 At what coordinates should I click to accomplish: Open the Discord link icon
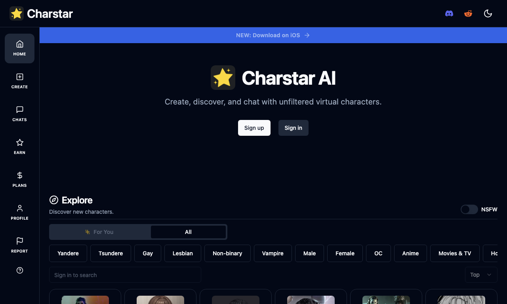[449, 13]
